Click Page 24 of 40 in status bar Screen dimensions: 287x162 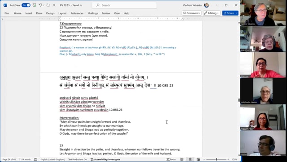[x=9, y=159]
